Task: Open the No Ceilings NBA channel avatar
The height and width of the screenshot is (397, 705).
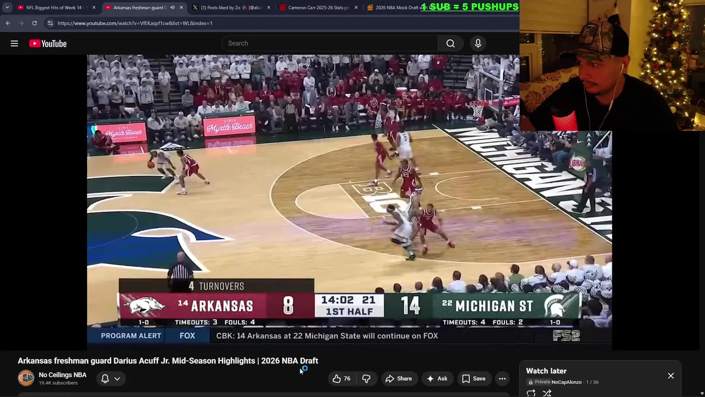Action: [x=26, y=378]
